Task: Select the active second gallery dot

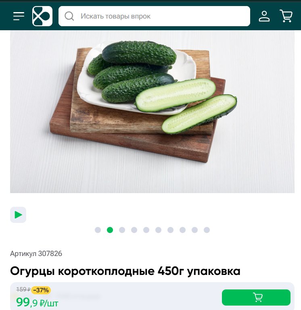Action: 110,230
